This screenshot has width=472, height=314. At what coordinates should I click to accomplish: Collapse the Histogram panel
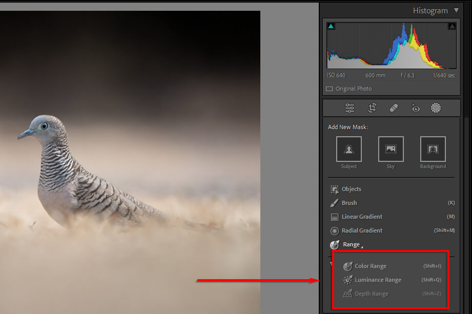pos(457,11)
